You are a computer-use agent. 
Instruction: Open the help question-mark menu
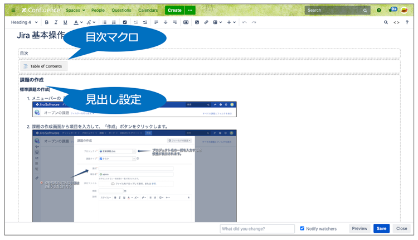pos(379,10)
